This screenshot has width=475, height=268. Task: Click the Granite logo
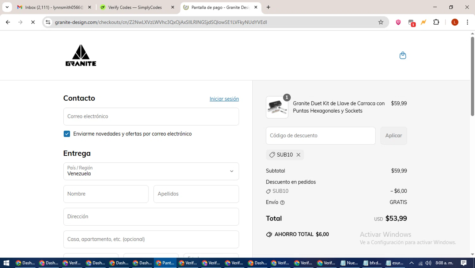81,55
